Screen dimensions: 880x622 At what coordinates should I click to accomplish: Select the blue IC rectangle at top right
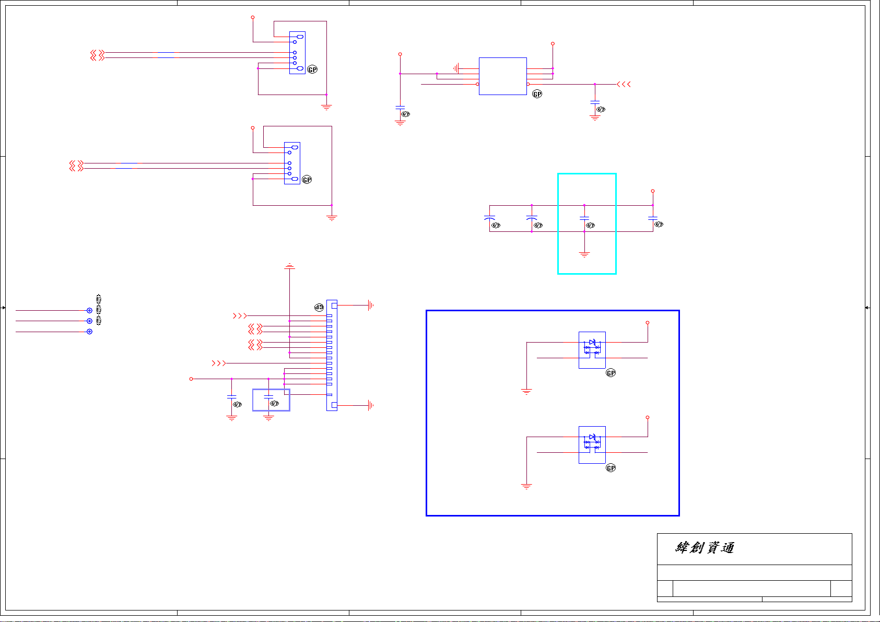[502, 76]
